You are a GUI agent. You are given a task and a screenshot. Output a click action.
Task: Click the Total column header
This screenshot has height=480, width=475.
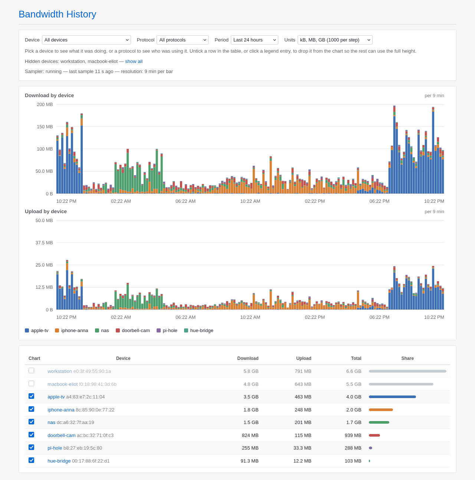click(356, 358)
